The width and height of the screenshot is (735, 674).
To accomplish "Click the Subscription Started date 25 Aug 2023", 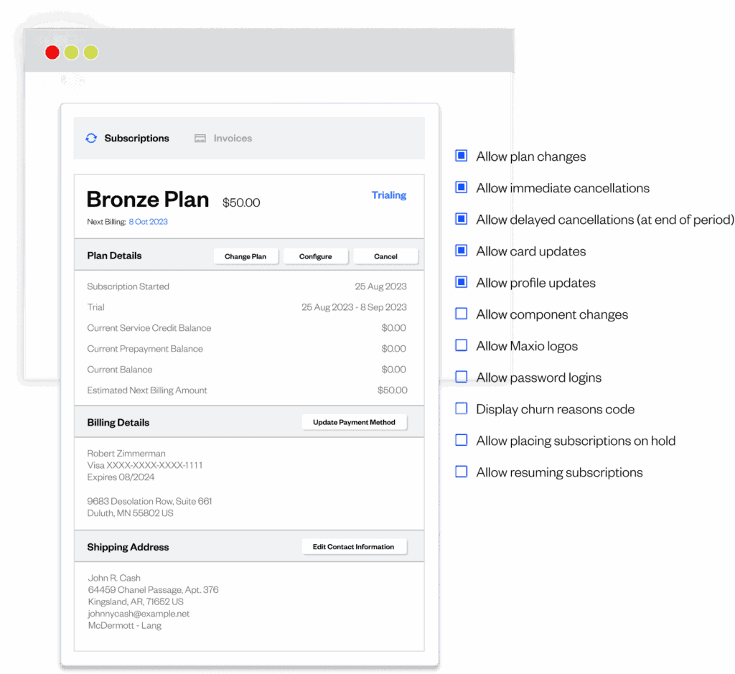I will coord(380,286).
